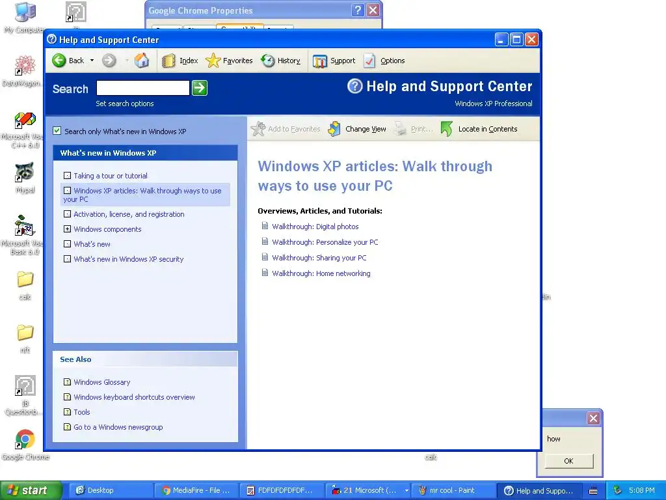Click the green Back arrow icon

[59, 61]
